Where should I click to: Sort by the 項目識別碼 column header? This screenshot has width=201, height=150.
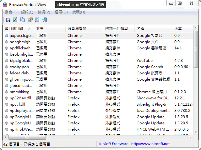point(18,29)
